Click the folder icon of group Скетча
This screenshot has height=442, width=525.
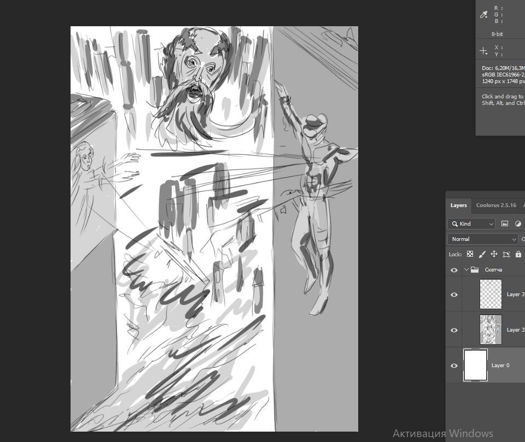(475, 270)
